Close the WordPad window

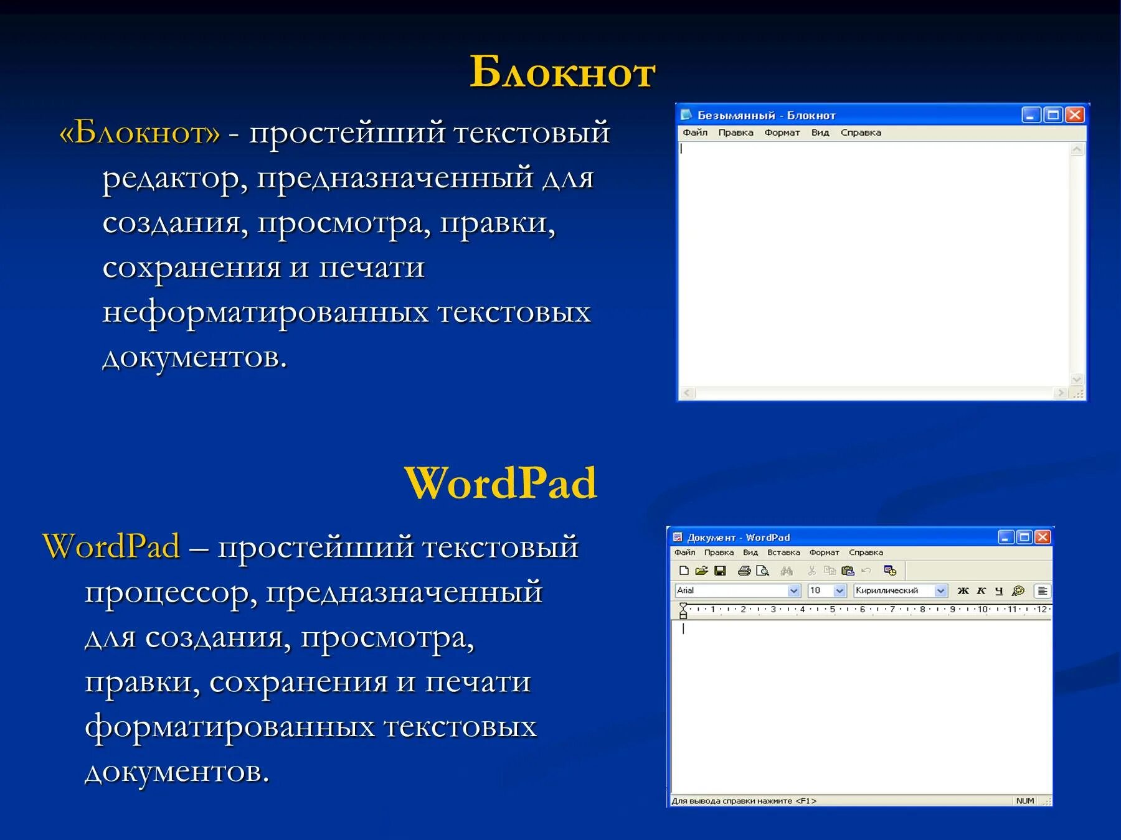tap(1043, 537)
